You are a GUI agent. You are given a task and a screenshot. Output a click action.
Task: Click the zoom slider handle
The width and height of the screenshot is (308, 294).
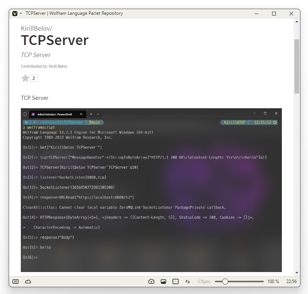pyautogui.click(x=225, y=282)
